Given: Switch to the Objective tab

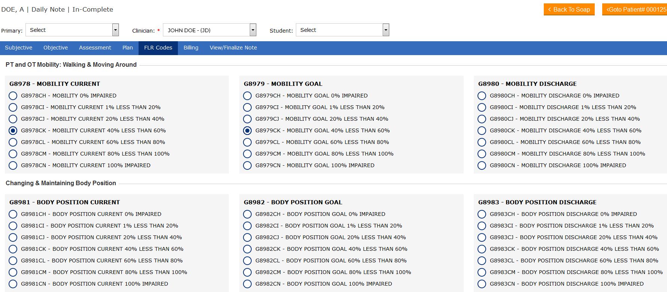Looking at the screenshot, I should click(55, 48).
